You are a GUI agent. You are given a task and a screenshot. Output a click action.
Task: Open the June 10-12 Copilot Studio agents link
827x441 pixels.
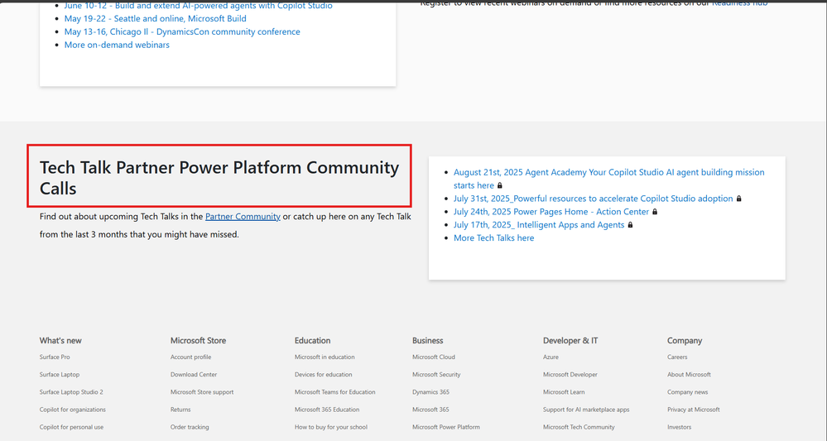pos(199,6)
